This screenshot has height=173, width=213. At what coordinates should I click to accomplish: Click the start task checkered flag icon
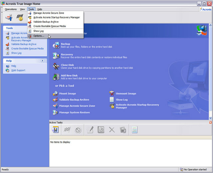click(x=67, y=130)
